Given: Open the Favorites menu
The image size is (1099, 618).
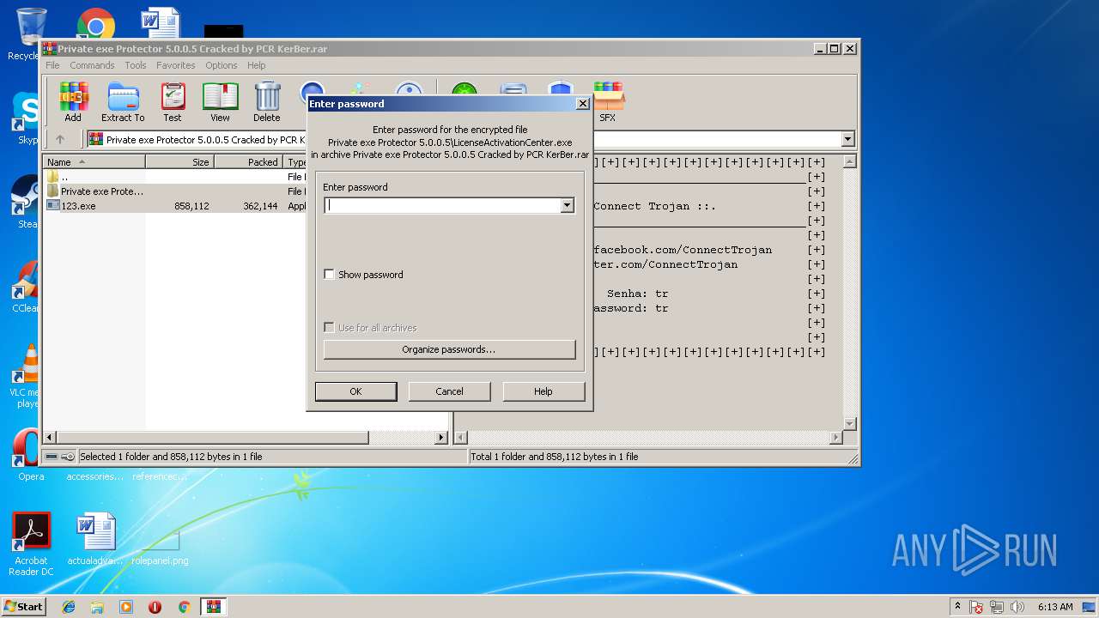Looking at the screenshot, I should point(175,65).
